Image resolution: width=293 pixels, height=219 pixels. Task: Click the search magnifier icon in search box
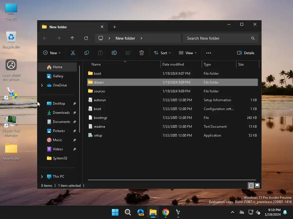[253, 38]
